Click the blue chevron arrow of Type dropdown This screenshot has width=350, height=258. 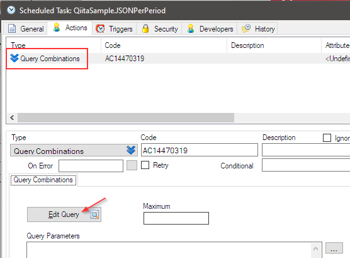[x=131, y=150]
